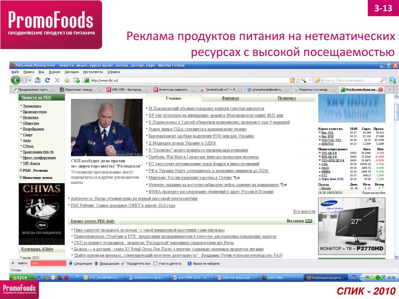The image size is (399, 299).
Task: Open the VIP-блоги sidebar link
Action: coord(31,163)
